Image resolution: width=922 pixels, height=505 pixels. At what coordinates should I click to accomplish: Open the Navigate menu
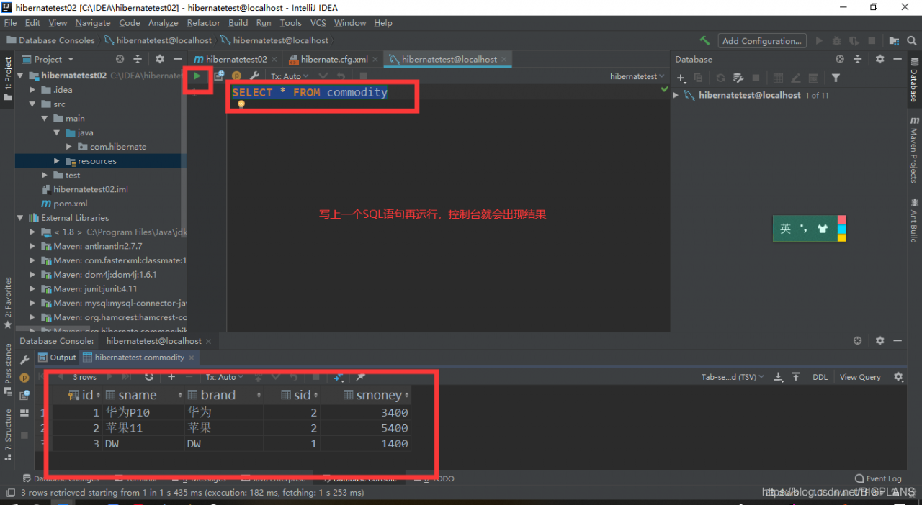point(93,23)
